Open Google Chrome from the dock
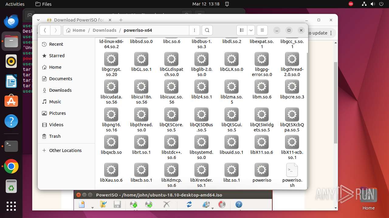The width and height of the screenshot is (389, 218). tap(11, 167)
